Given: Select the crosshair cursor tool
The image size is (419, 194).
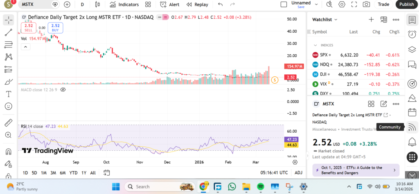Looking at the screenshot, I should click(x=8, y=20).
